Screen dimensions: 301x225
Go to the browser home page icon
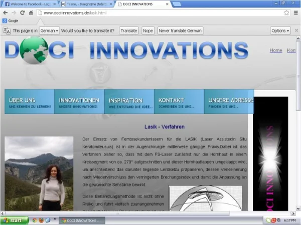pyautogui.click(x=31, y=12)
